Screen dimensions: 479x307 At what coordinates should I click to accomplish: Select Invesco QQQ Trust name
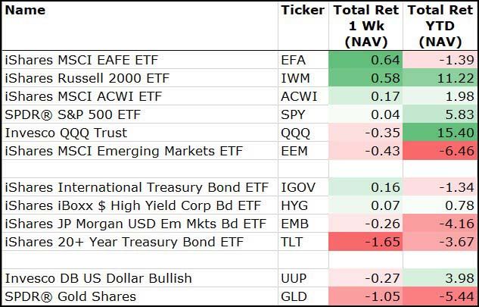[67, 133]
